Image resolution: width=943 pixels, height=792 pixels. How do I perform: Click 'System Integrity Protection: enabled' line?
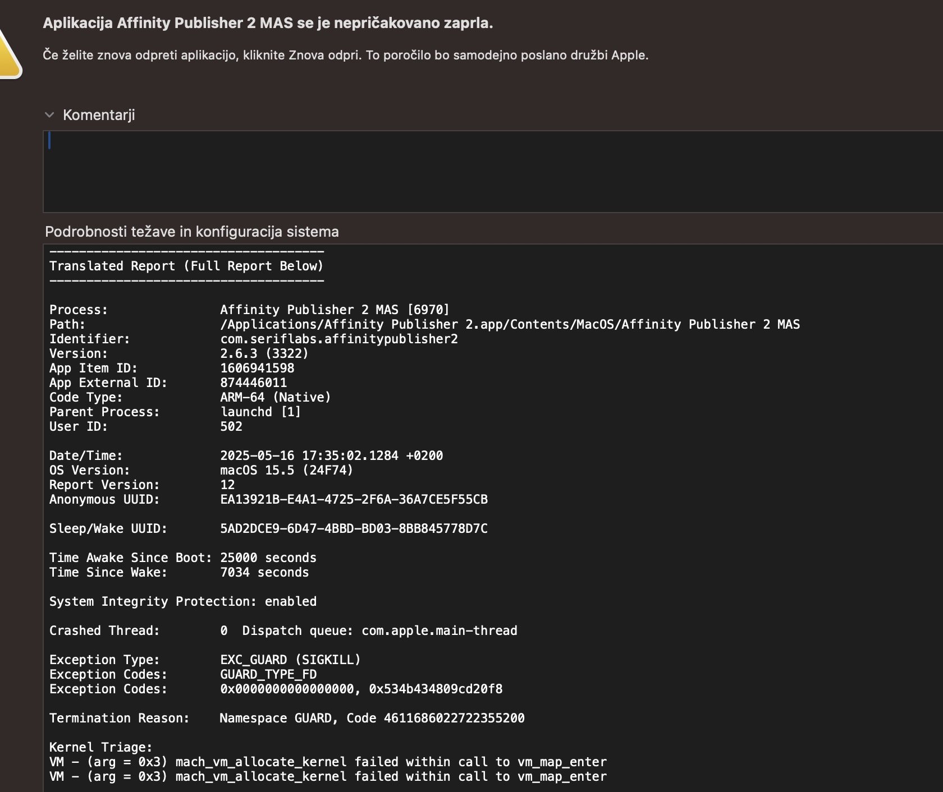click(x=183, y=601)
